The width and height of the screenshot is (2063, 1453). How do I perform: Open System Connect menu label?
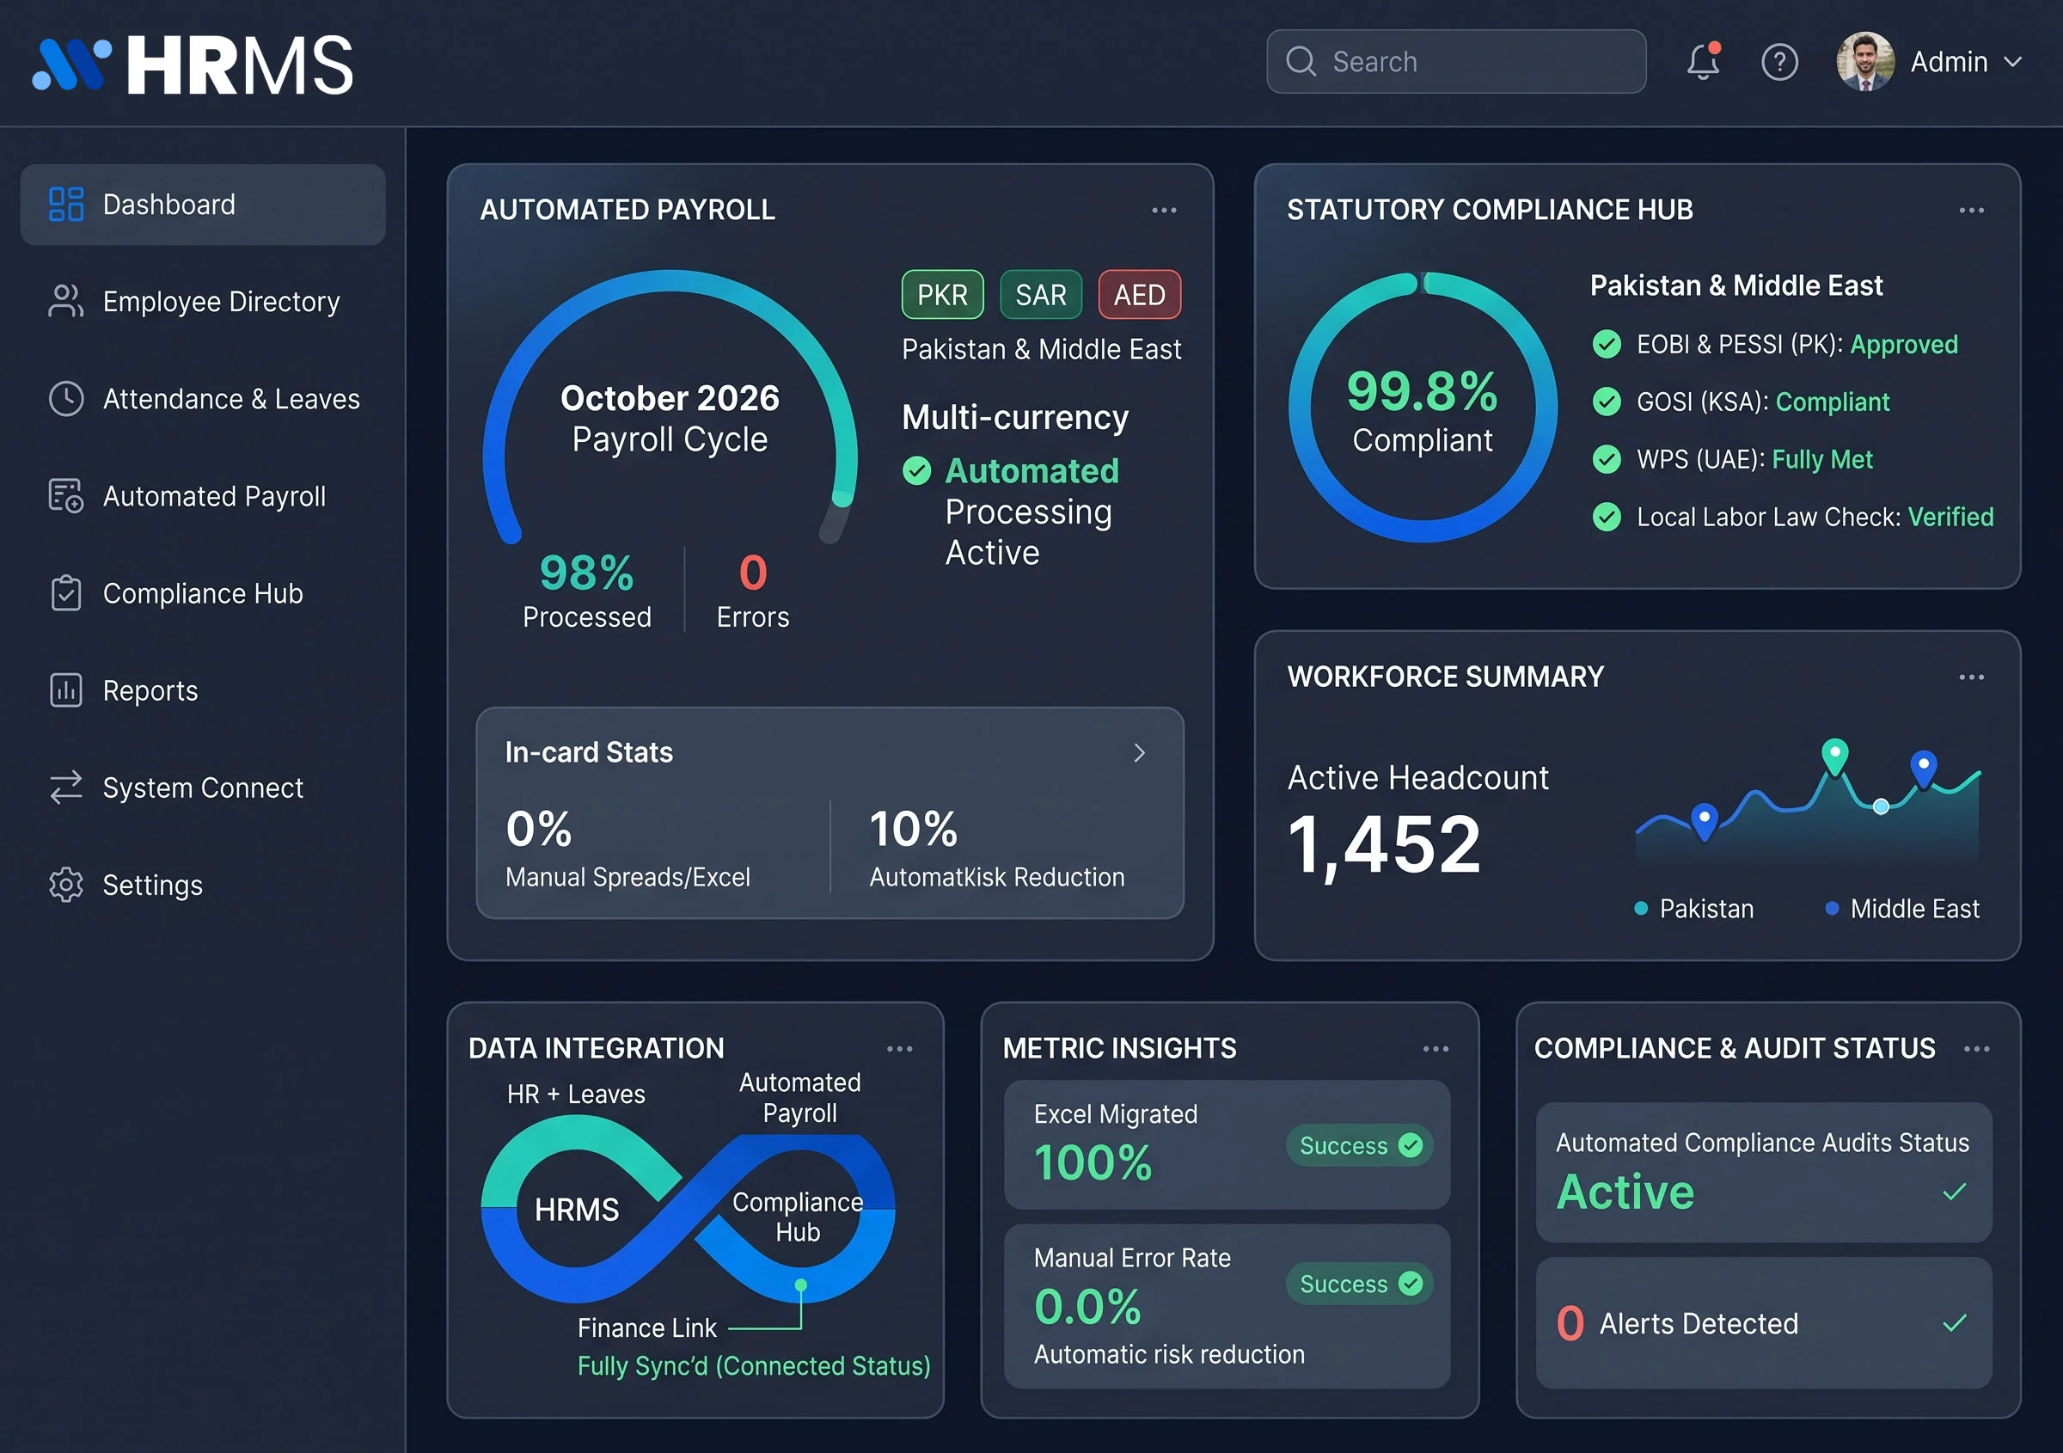click(x=203, y=788)
